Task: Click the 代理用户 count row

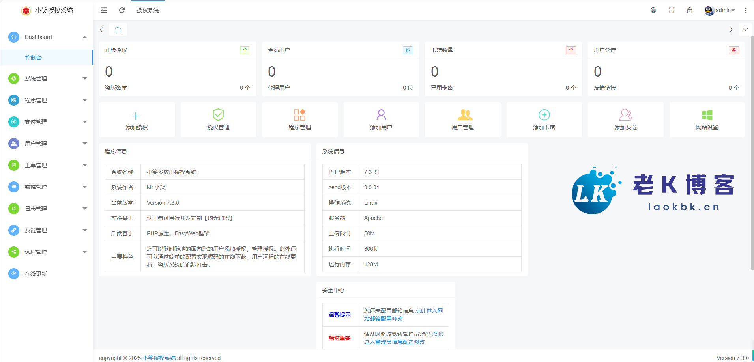Action: [x=341, y=88]
